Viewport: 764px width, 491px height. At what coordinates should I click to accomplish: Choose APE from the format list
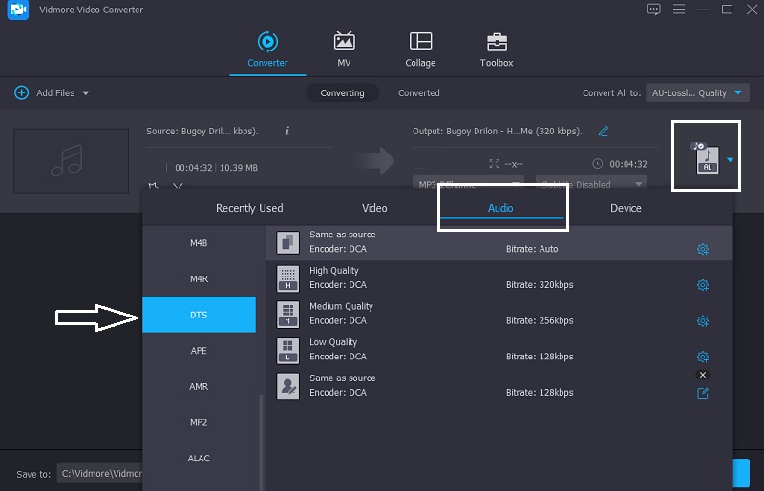[199, 351]
